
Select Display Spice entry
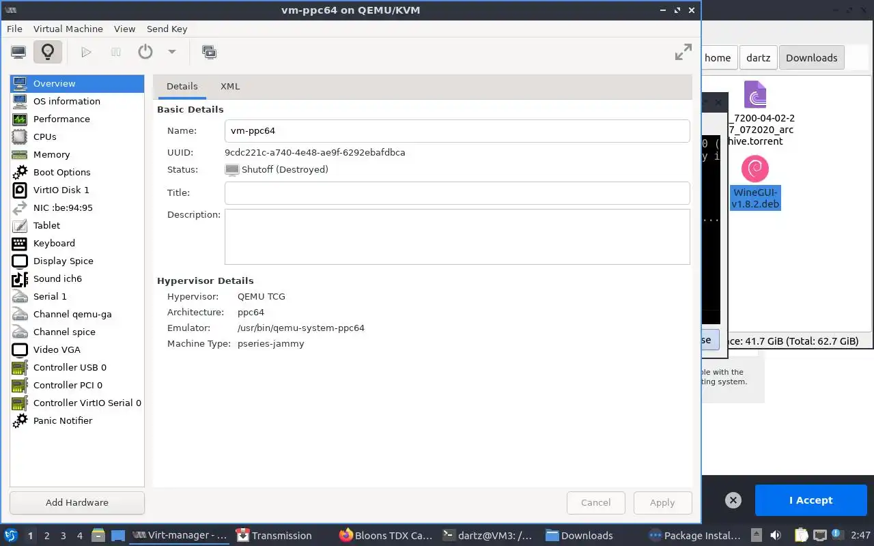tap(77, 261)
